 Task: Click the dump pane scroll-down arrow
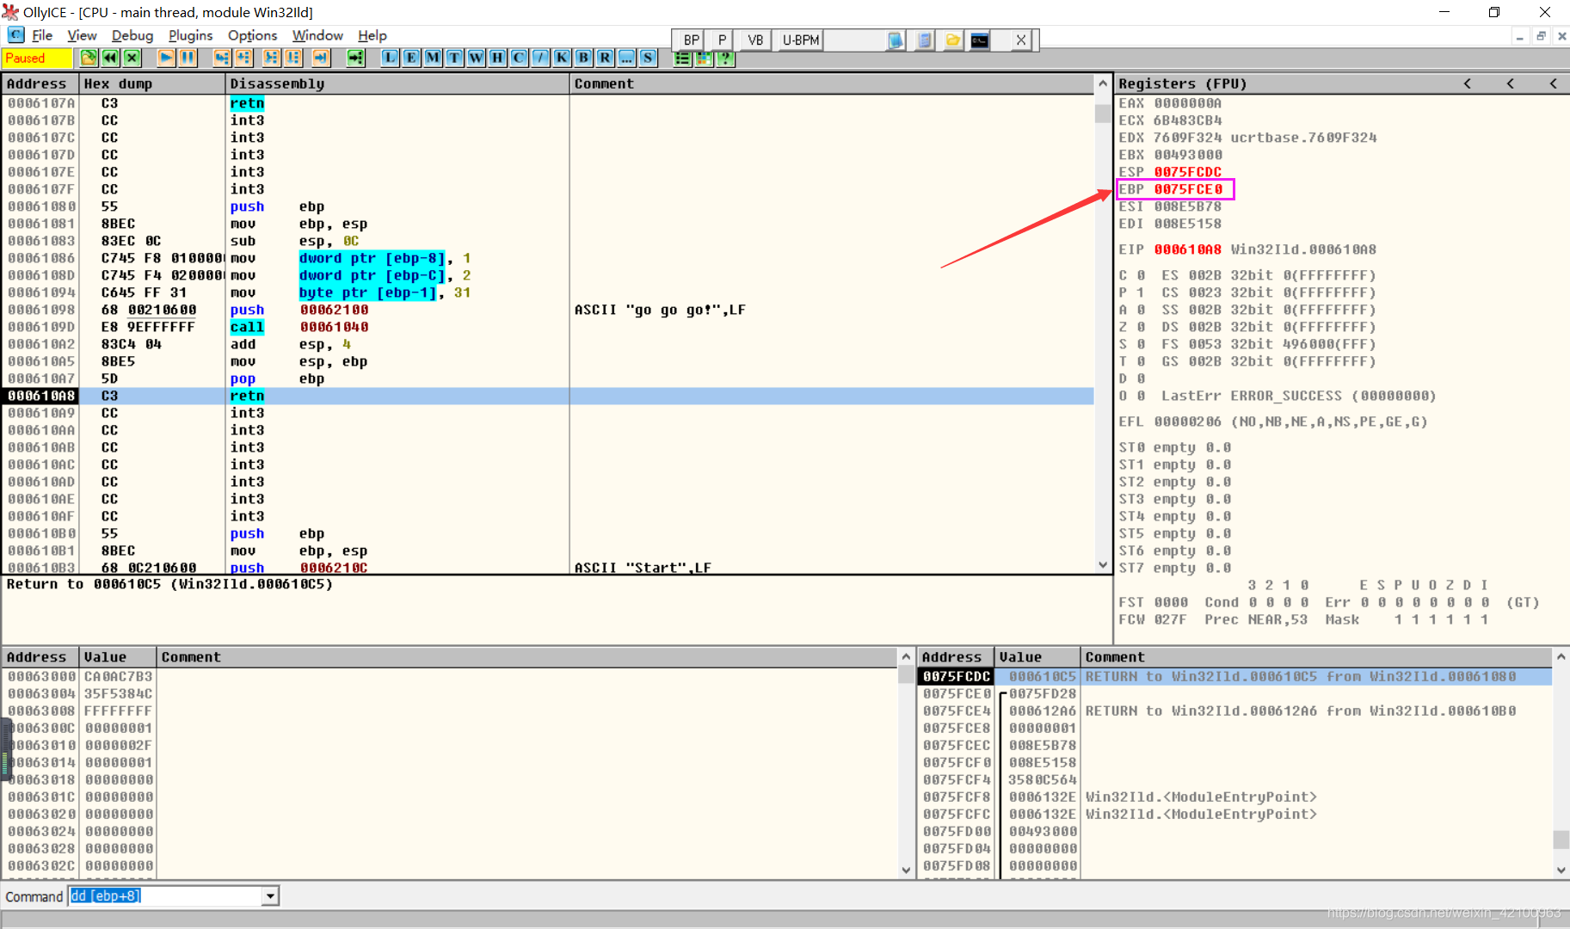906,870
